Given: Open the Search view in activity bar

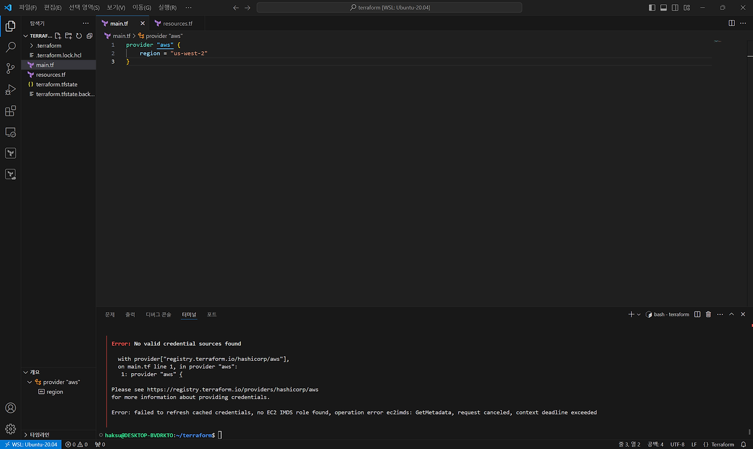Looking at the screenshot, I should [x=11, y=48].
